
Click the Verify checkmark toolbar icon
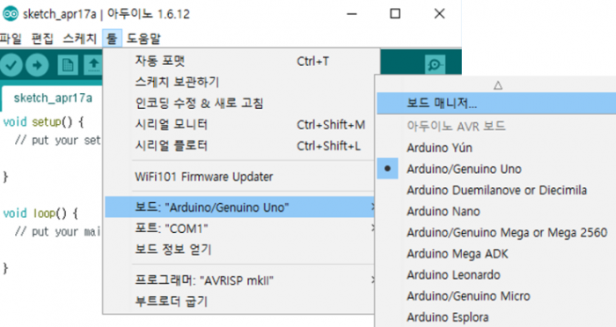(x=11, y=65)
